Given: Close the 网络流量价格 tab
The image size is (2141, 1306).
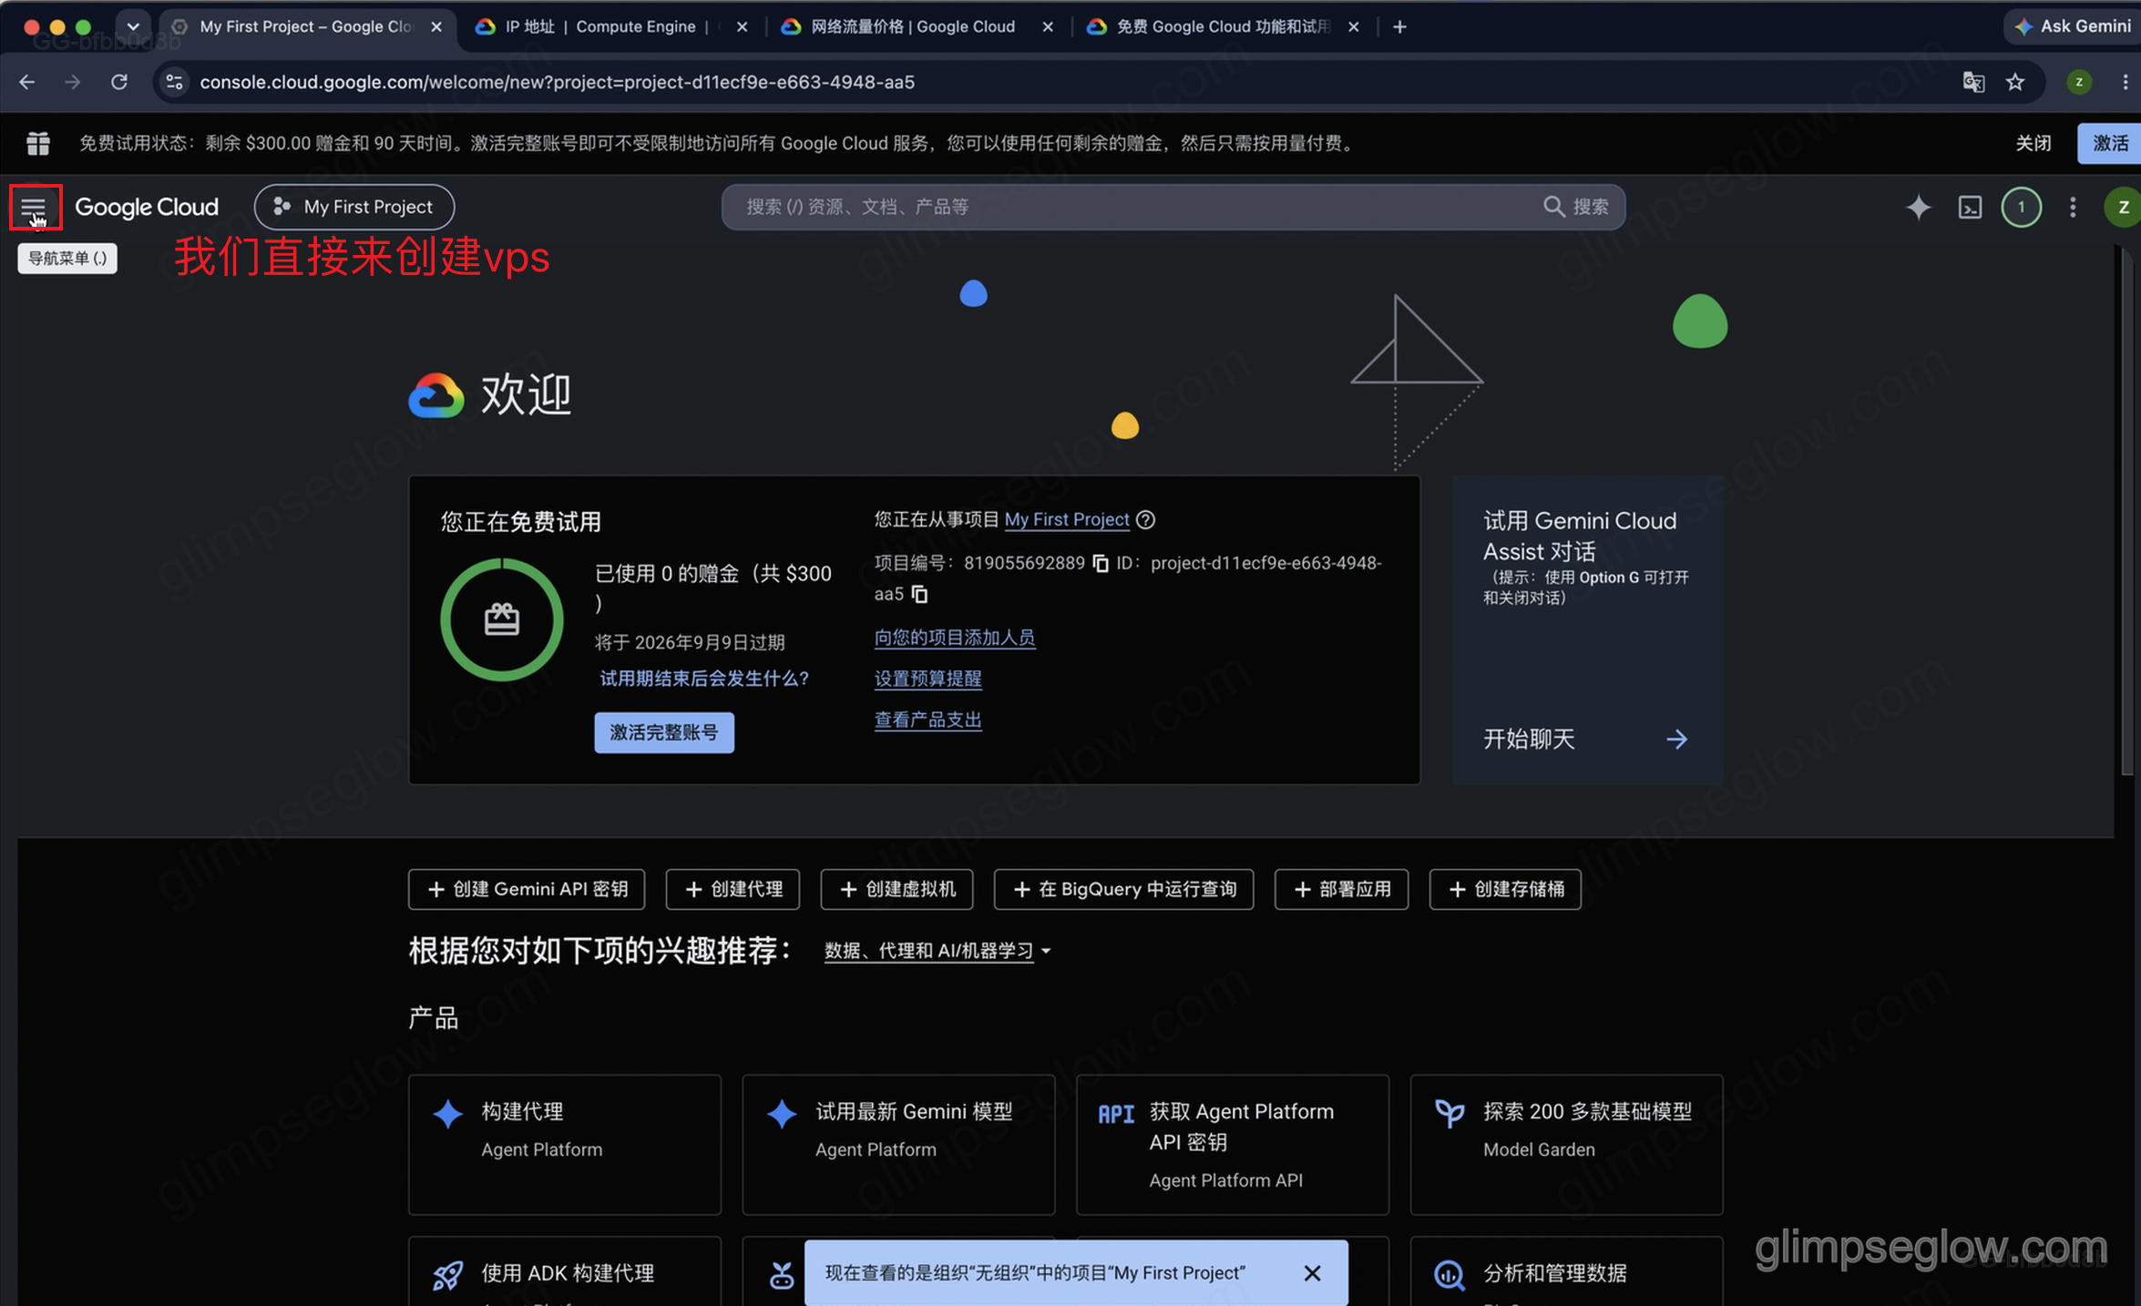Looking at the screenshot, I should [1048, 26].
